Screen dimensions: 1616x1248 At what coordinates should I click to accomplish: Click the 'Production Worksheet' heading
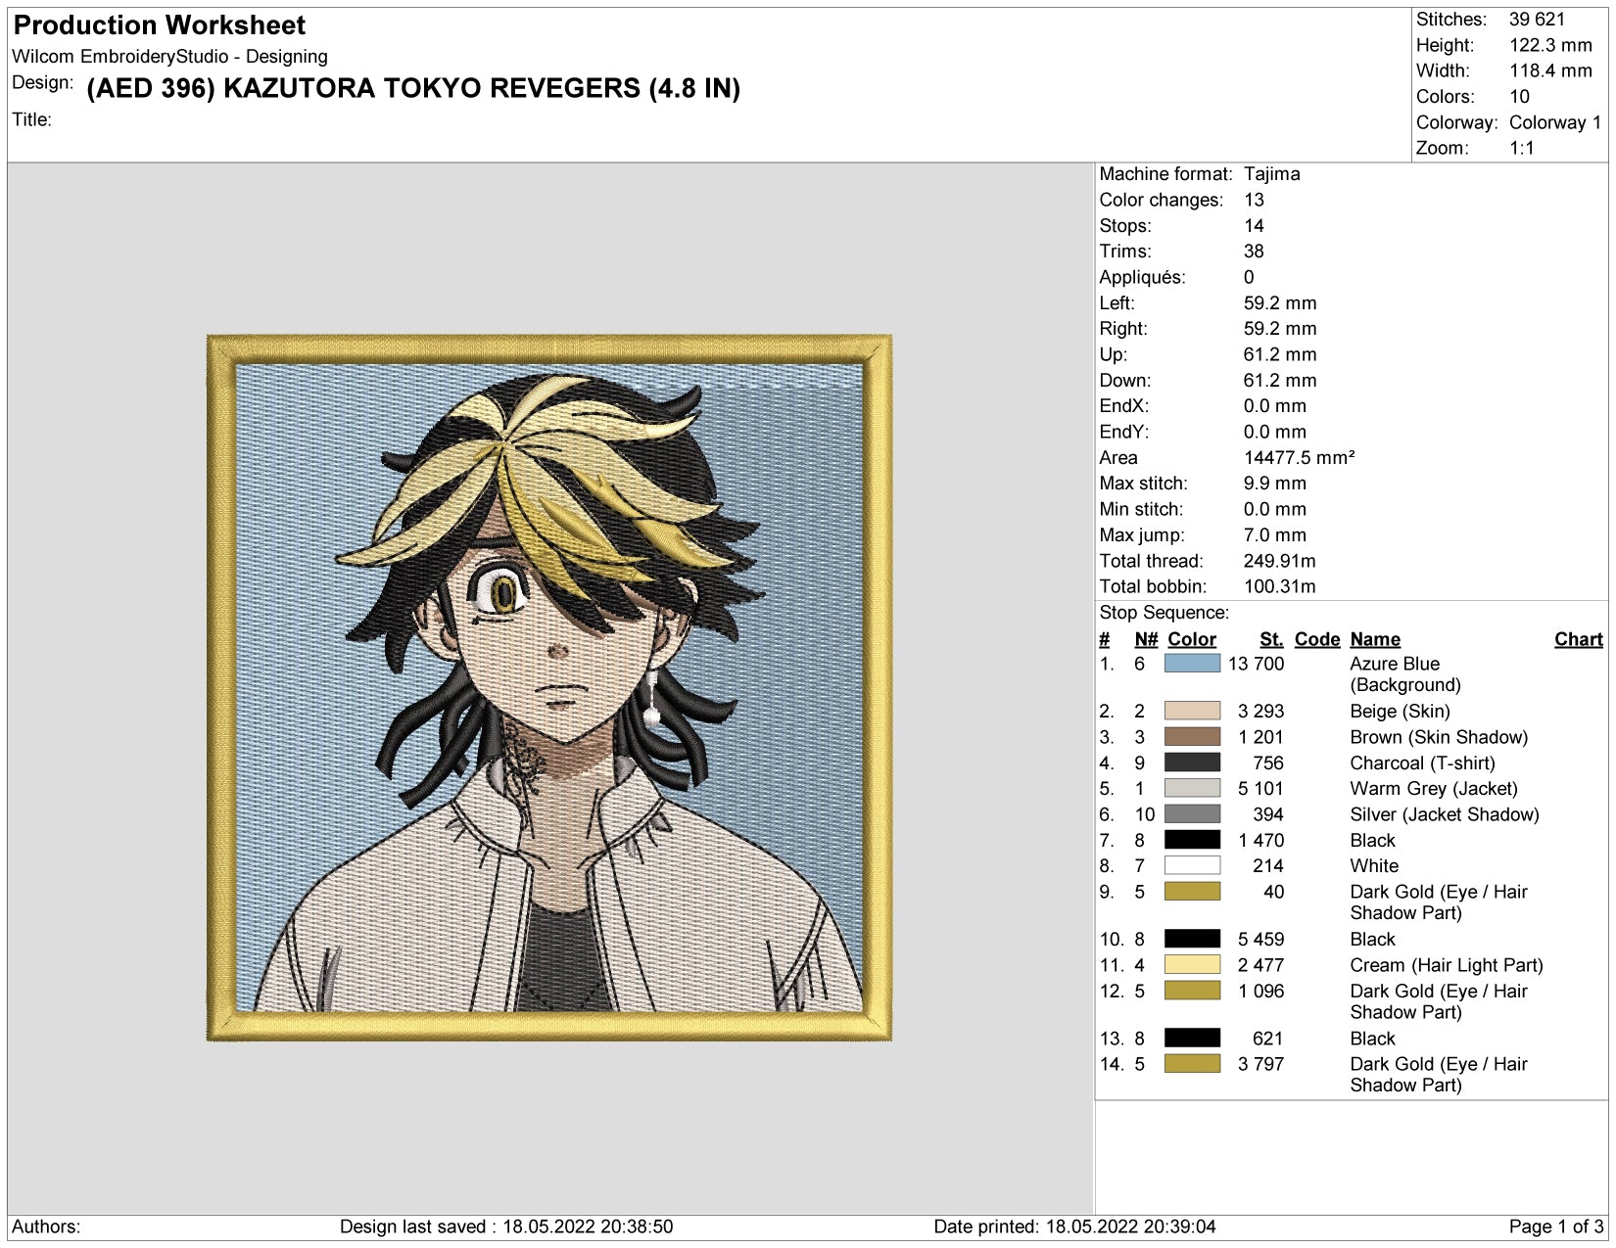click(160, 24)
